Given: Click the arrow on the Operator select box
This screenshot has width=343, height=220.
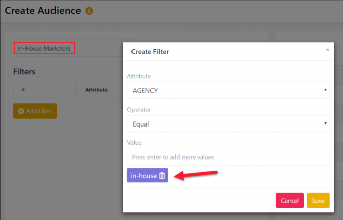Looking at the screenshot, I should click(325, 123).
